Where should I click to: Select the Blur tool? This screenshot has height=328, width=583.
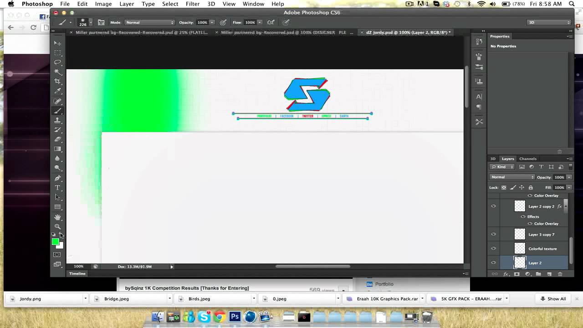tap(57, 159)
